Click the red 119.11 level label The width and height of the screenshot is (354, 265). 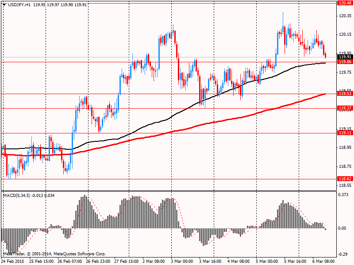[x=345, y=133]
